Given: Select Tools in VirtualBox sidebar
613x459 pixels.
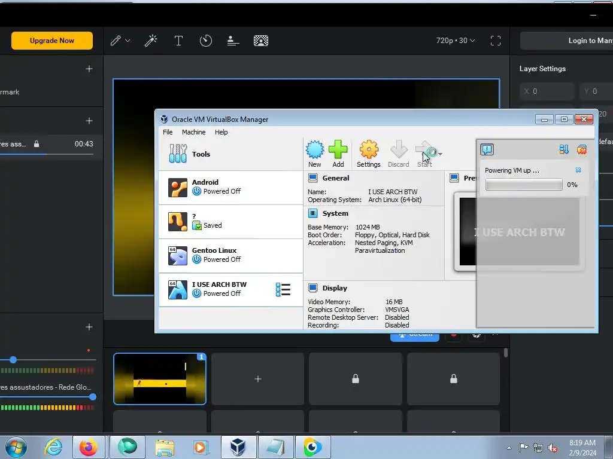Looking at the screenshot, I should click(230, 154).
